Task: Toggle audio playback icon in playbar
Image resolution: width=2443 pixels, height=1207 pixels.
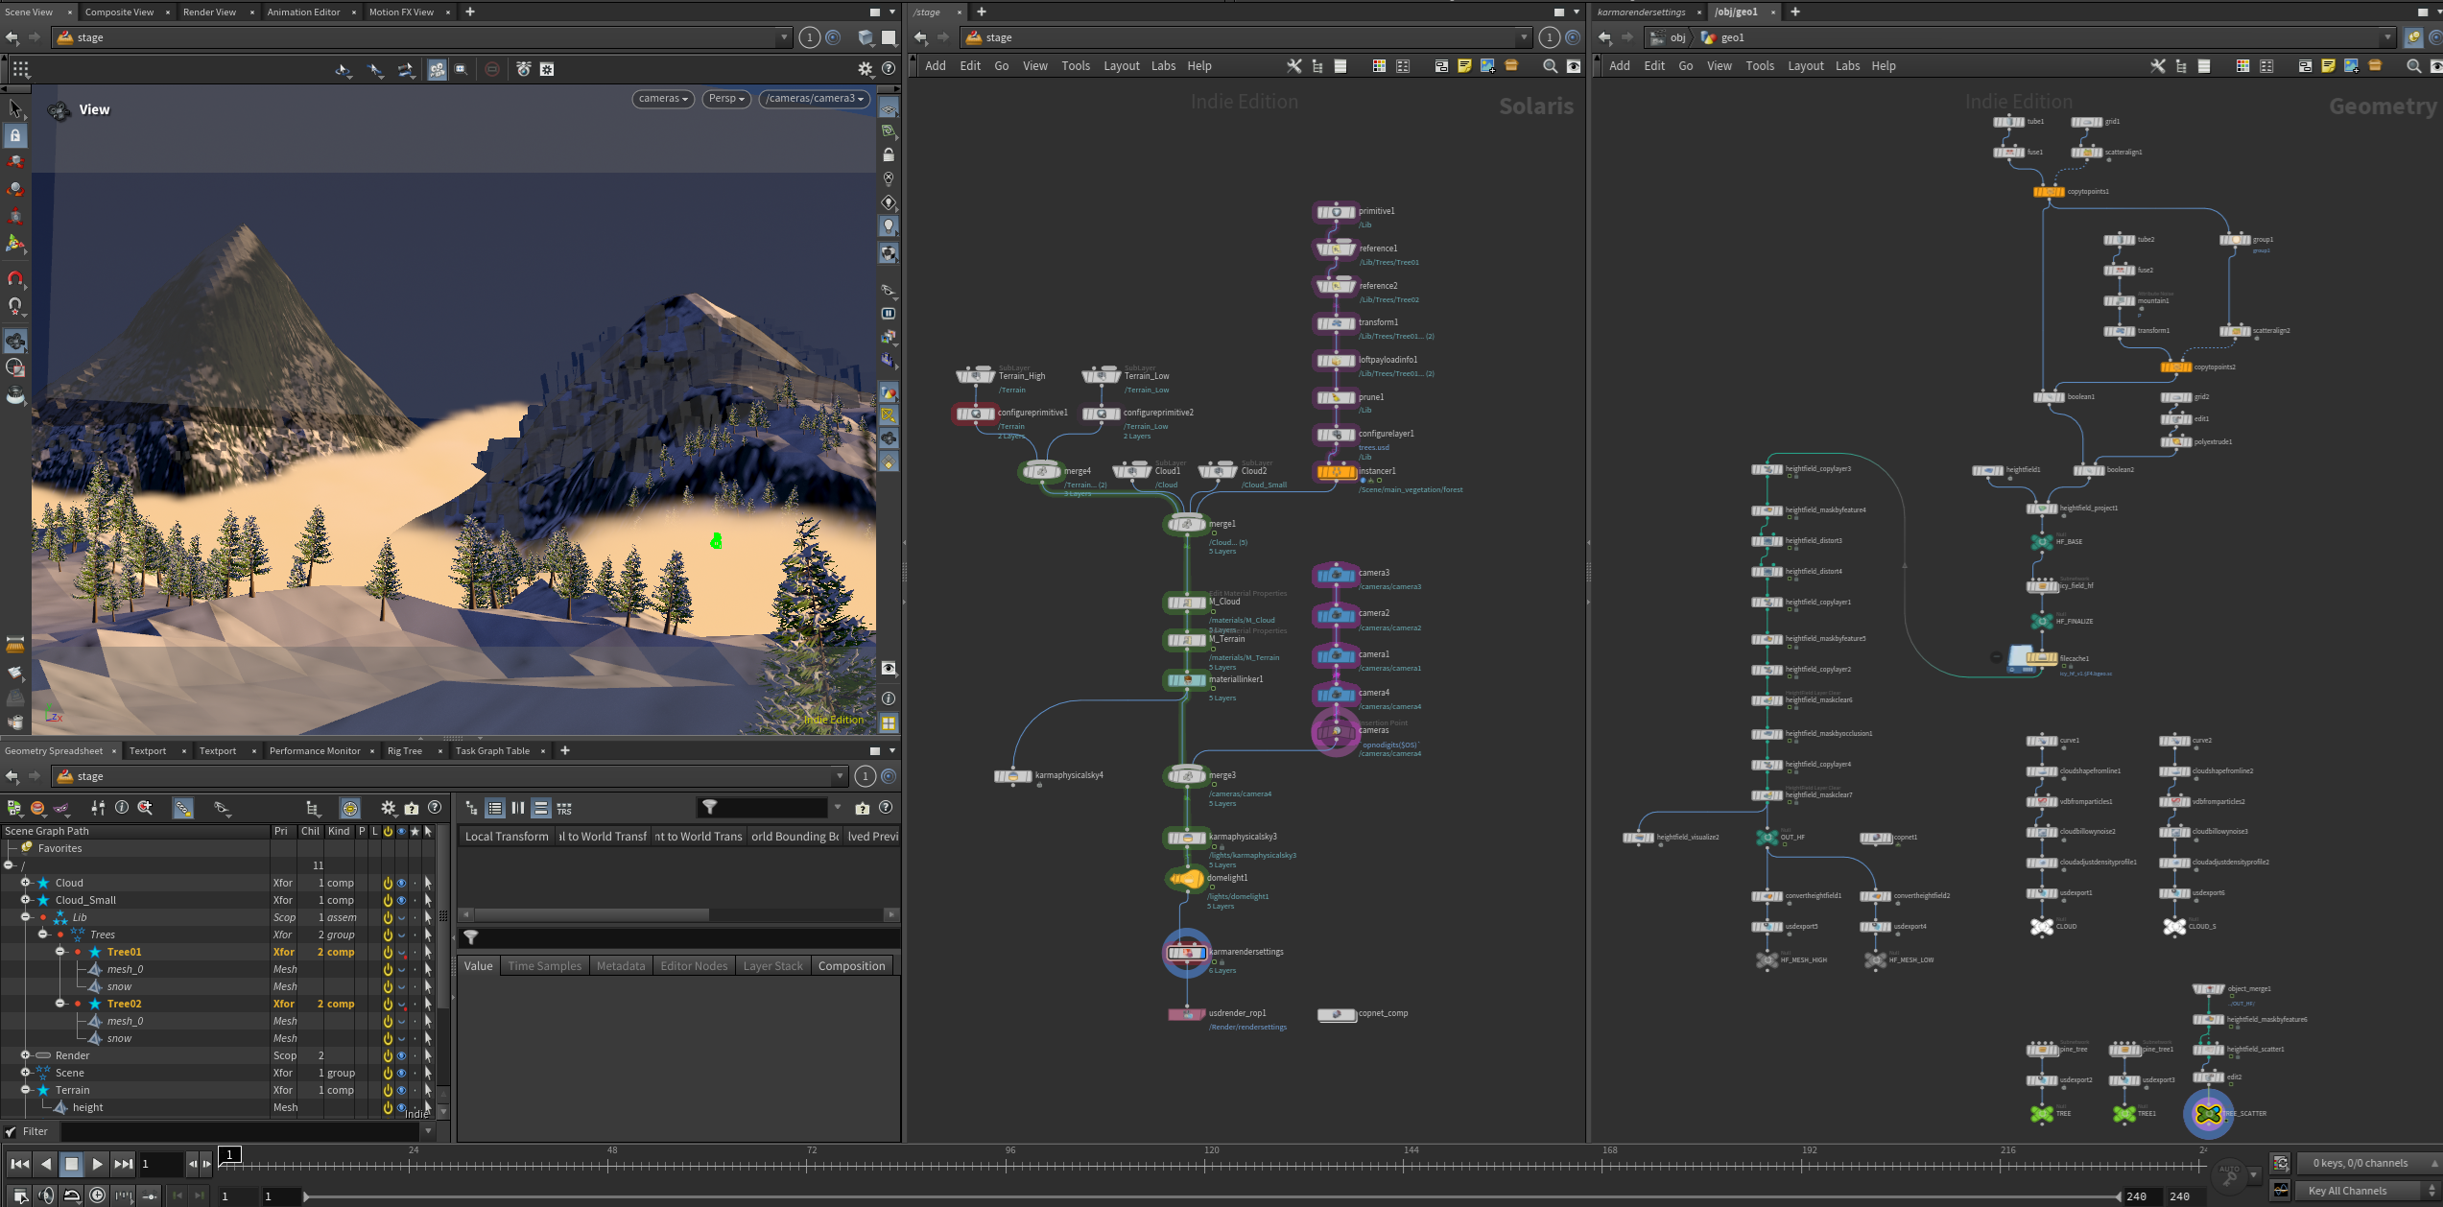Action: (45, 1195)
